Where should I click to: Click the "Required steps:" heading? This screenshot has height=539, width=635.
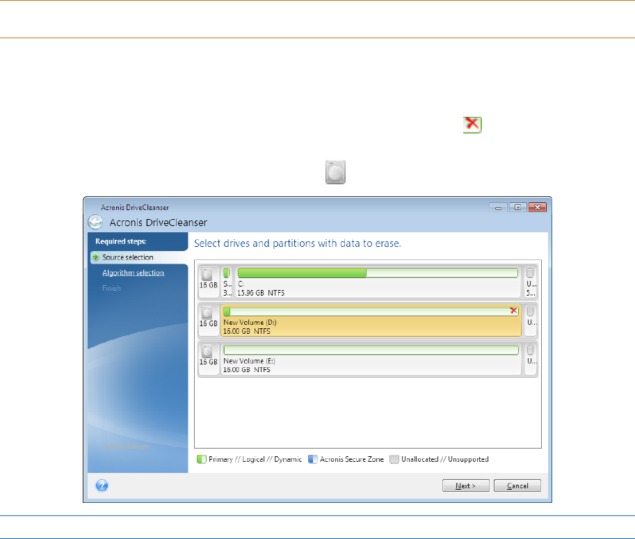[121, 241]
